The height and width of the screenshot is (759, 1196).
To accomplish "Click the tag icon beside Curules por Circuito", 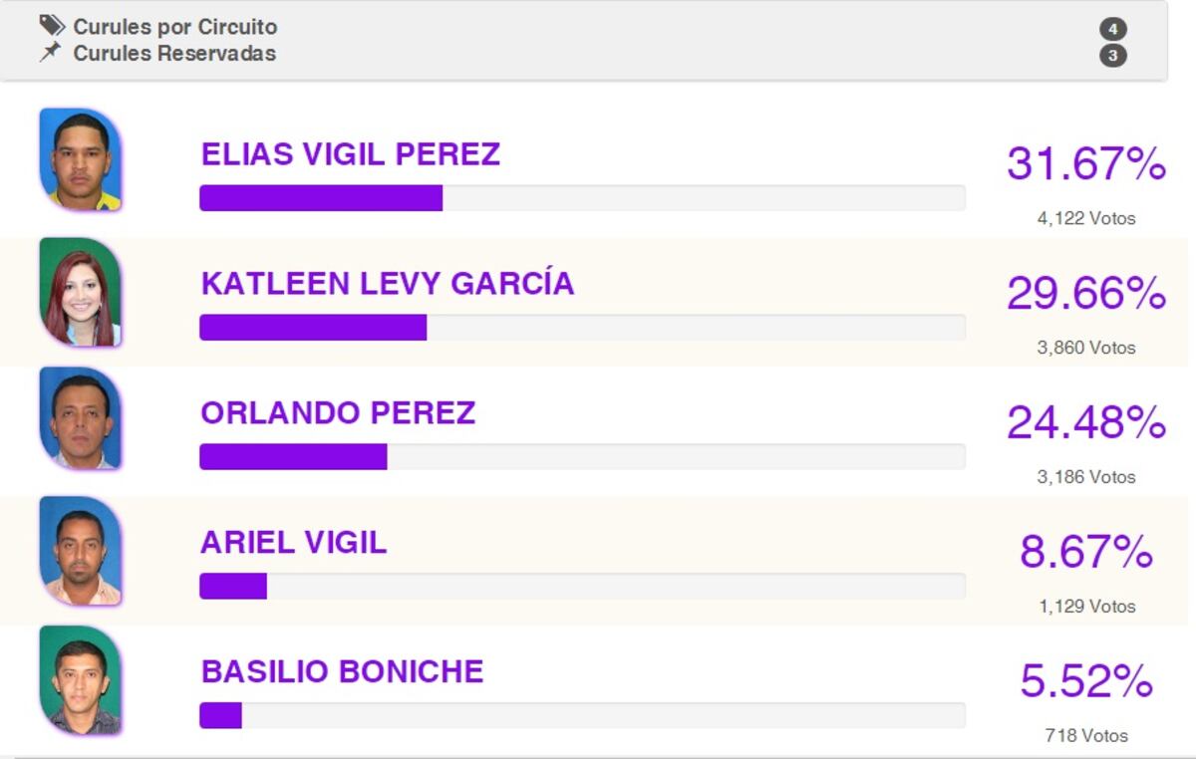I will point(52,26).
